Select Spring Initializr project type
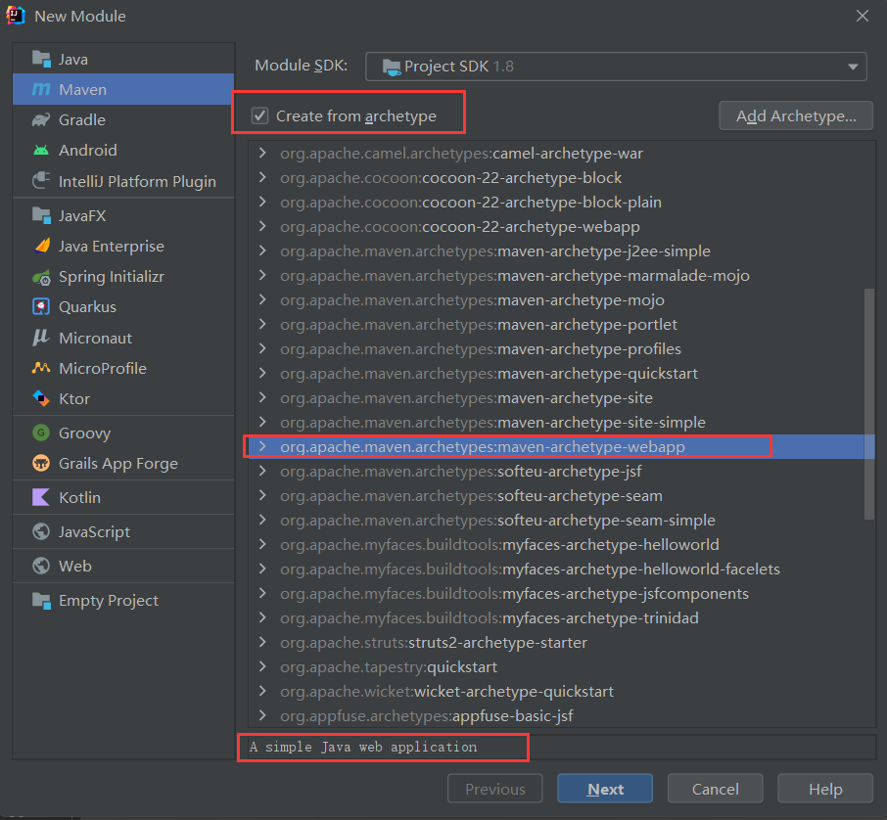The image size is (887, 820). click(123, 277)
